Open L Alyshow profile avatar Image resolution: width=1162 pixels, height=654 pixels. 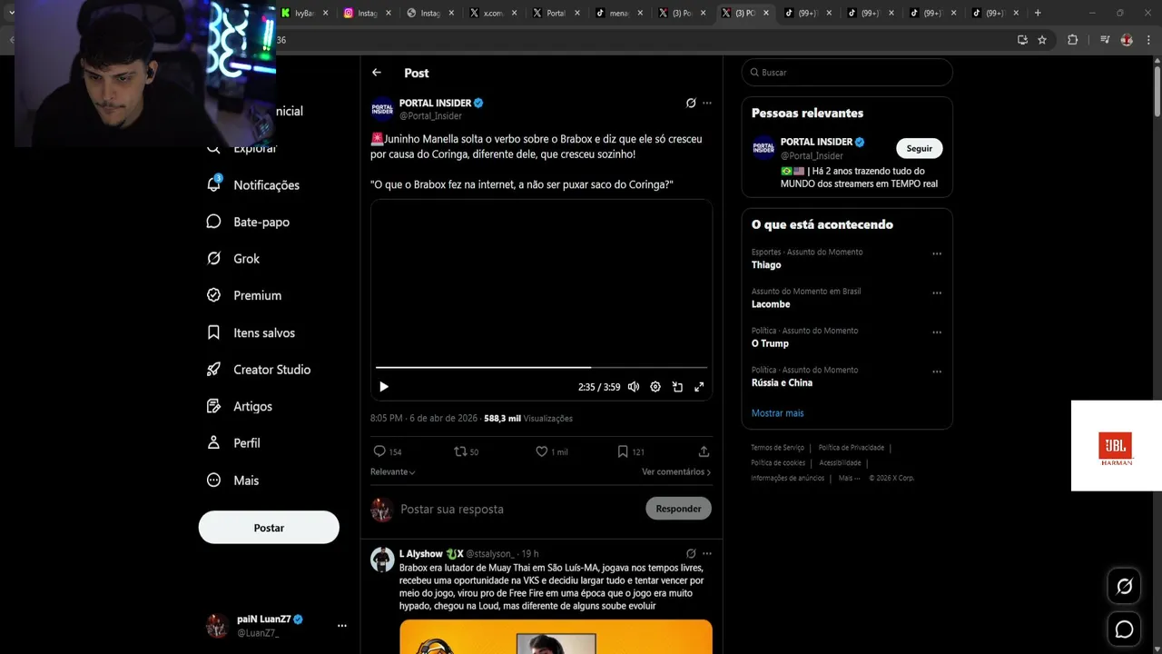[x=382, y=560]
